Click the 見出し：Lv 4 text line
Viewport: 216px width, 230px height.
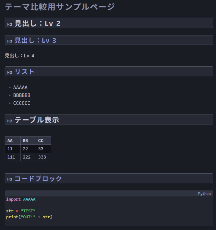click(x=20, y=56)
